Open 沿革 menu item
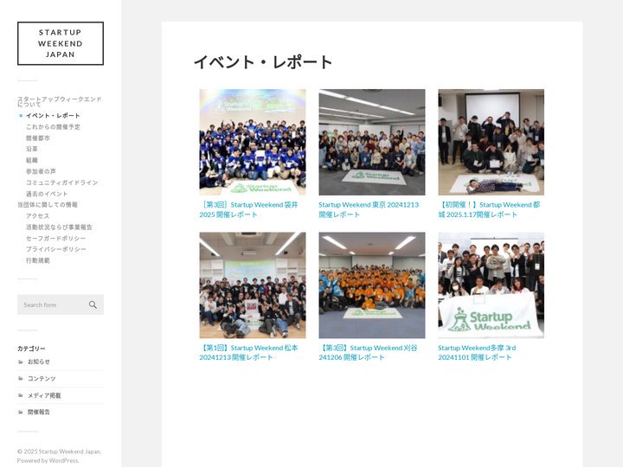Screen dimensions: 623x467 [x=32, y=149]
